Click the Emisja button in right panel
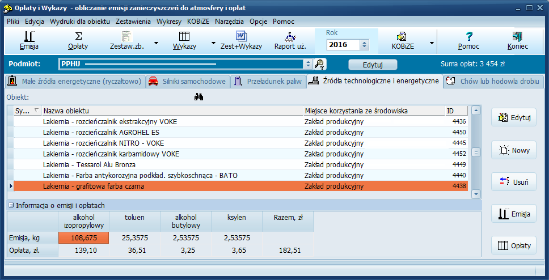The width and height of the screenshot is (549, 280). [x=514, y=214]
